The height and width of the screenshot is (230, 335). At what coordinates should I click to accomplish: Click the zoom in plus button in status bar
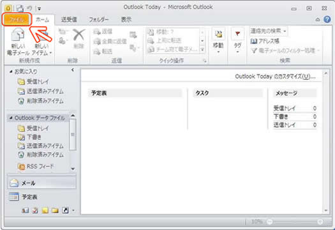320,222
